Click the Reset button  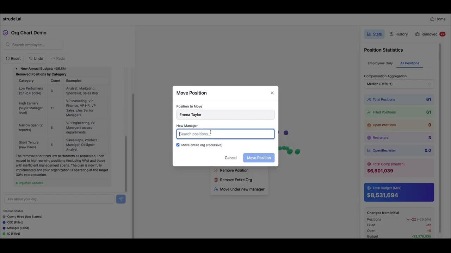tap(13, 59)
